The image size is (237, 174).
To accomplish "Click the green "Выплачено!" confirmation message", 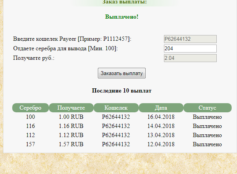I will [x=122, y=17].
